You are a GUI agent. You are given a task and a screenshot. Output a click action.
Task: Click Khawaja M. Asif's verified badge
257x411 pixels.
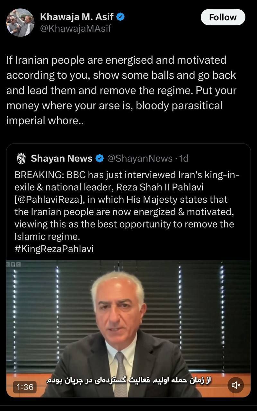(120, 17)
